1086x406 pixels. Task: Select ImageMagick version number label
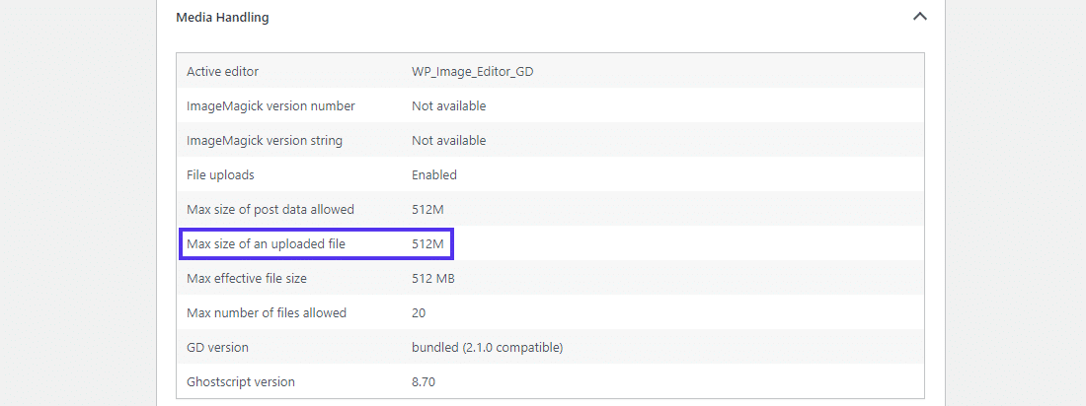271,105
